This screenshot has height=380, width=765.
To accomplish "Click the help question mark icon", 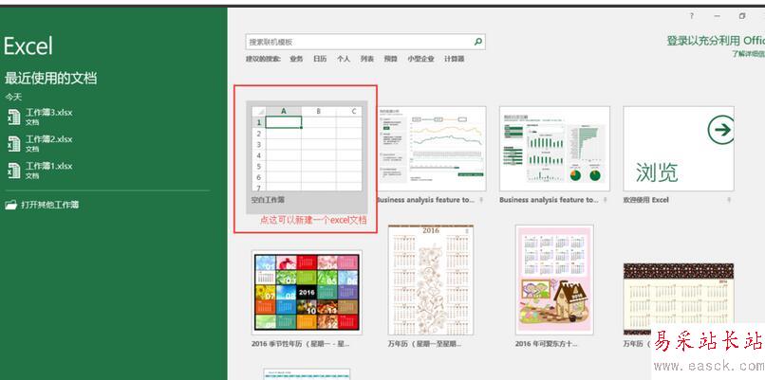I will pos(691,16).
